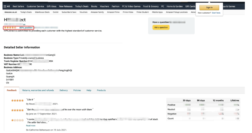Image resolution: width=252 pixels, height=133 pixels.
Task: Go to Outlet link
Action: tap(55, 12)
